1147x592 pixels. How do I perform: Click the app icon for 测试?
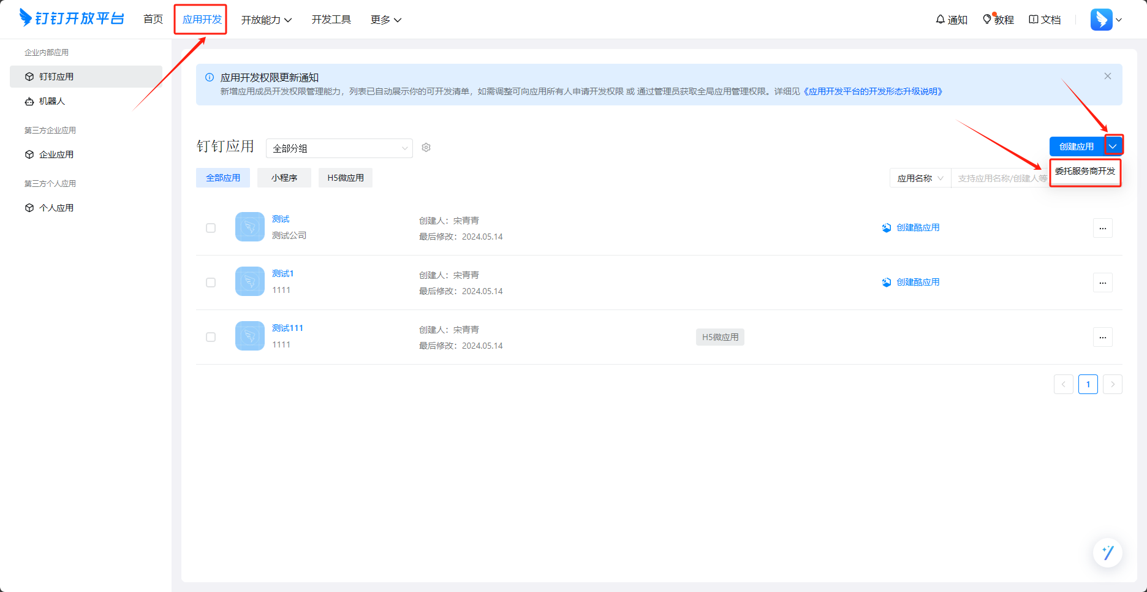(250, 227)
